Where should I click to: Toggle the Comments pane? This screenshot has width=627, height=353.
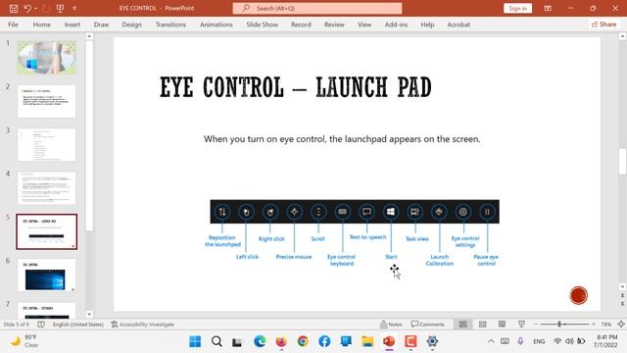[427, 325]
